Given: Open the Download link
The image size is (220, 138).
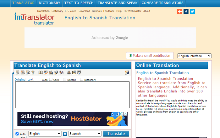Looking at the screenshot, I should coord(84,11).
